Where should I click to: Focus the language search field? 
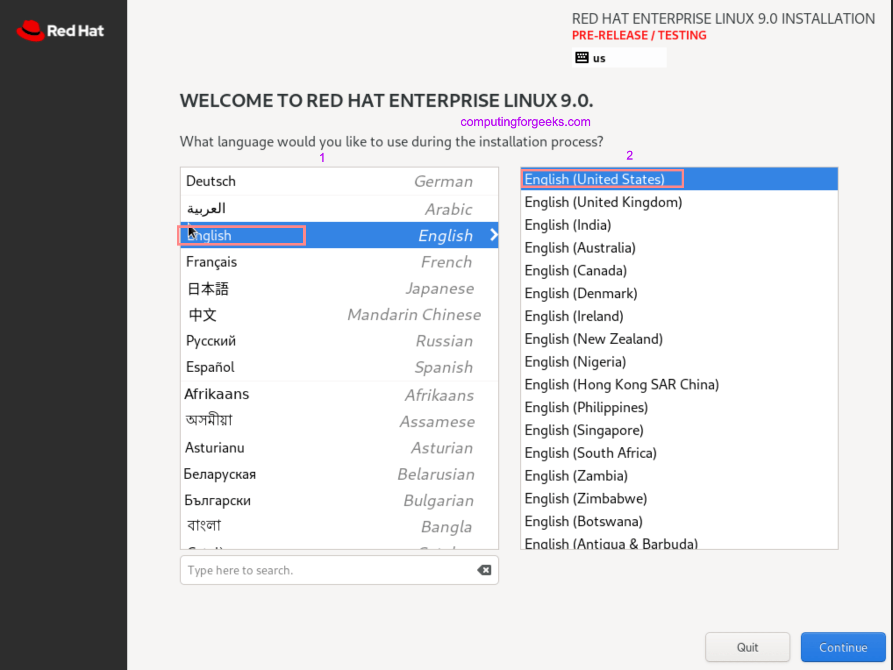[339, 570]
